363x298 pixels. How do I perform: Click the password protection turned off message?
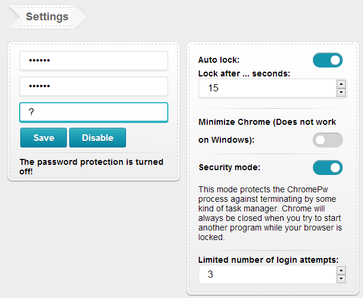tap(91, 166)
